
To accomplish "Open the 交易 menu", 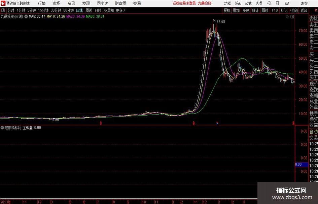I will pyautogui.click(x=137, y=3).
